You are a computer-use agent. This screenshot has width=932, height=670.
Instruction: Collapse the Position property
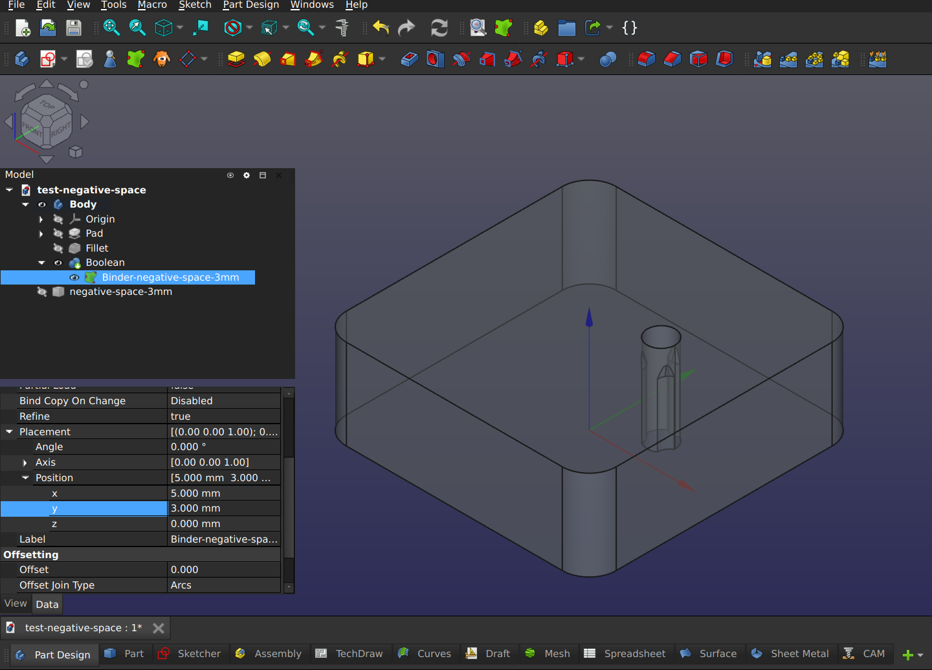click(25, 478)
